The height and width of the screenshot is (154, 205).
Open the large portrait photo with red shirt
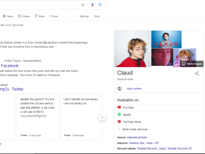133,49
